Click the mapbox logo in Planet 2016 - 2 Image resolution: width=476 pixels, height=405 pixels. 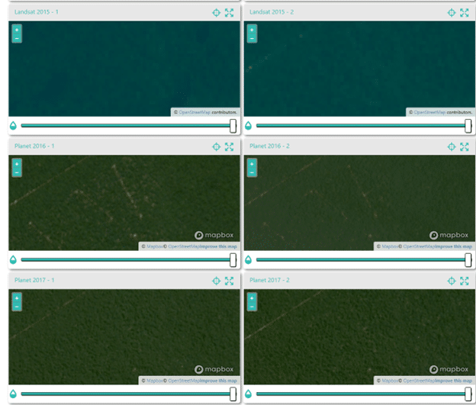click(449, 235)
